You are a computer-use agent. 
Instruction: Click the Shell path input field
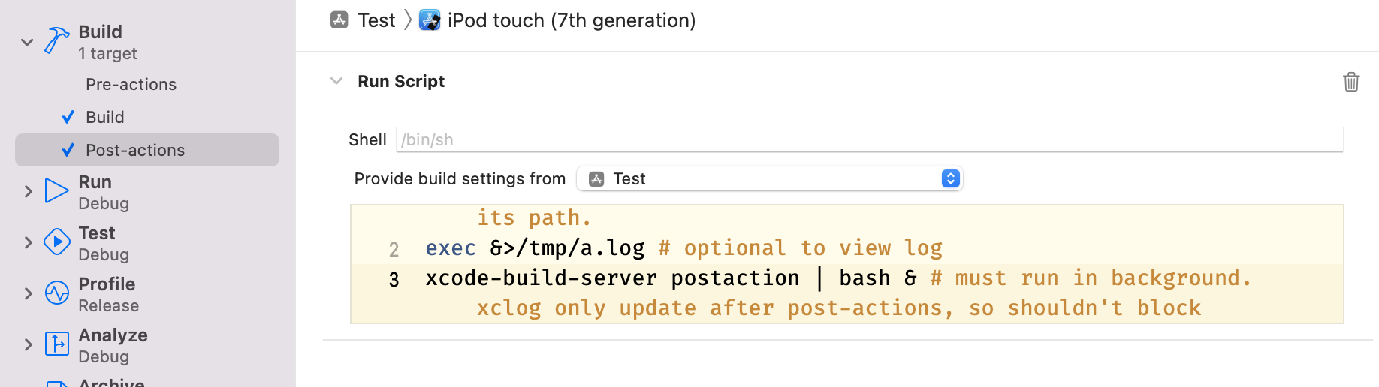pos(868,140)
